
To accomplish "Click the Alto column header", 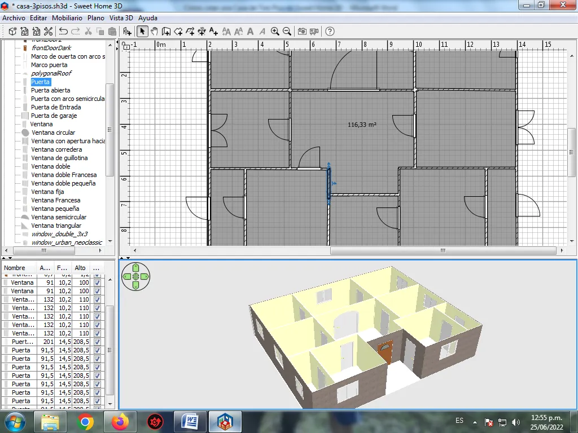I will [x=80, y=268].
